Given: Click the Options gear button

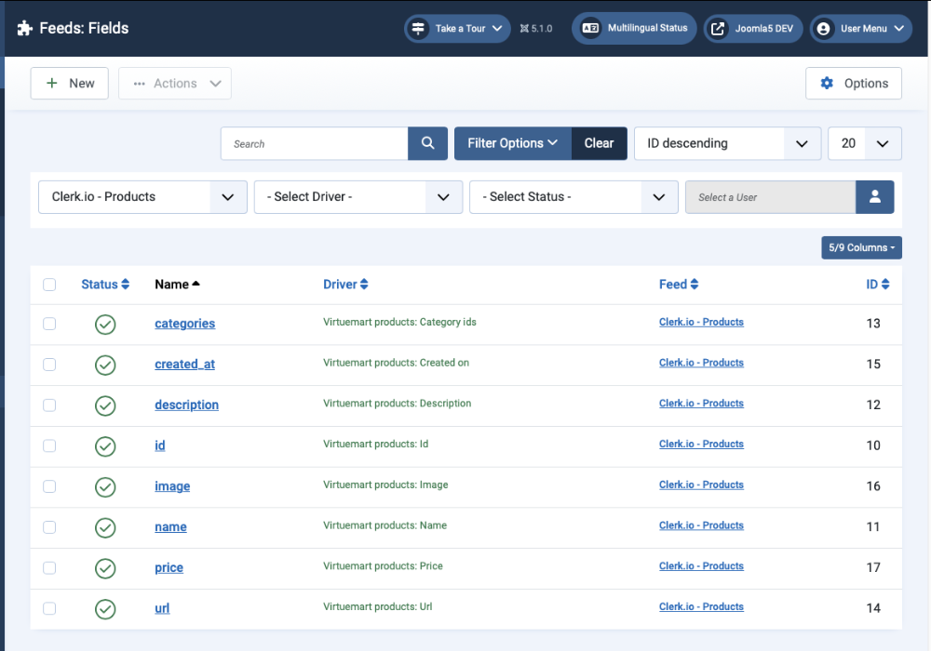Looking at the screenshot, I should click(853, 84).
